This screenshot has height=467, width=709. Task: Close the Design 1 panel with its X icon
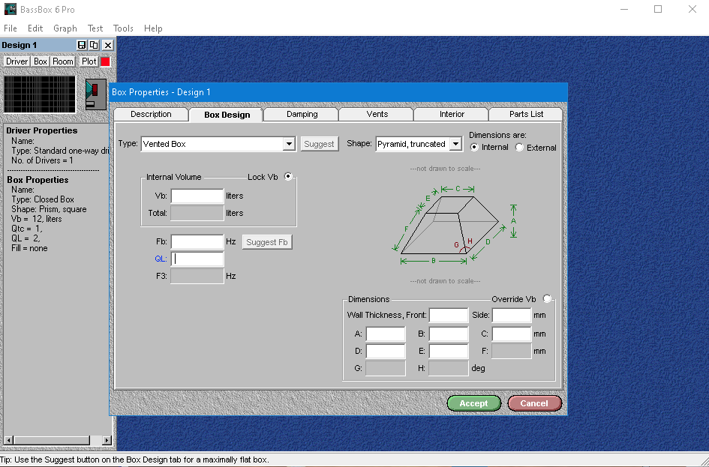(x=107, y=46)
